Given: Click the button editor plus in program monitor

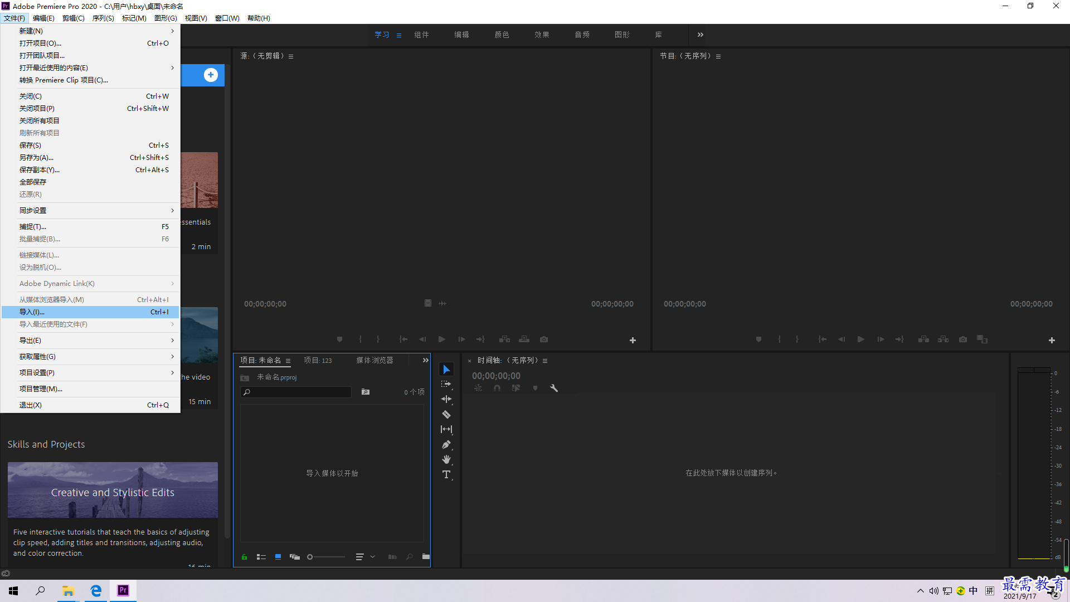Looking at the screenshot, I should 1052,340.
